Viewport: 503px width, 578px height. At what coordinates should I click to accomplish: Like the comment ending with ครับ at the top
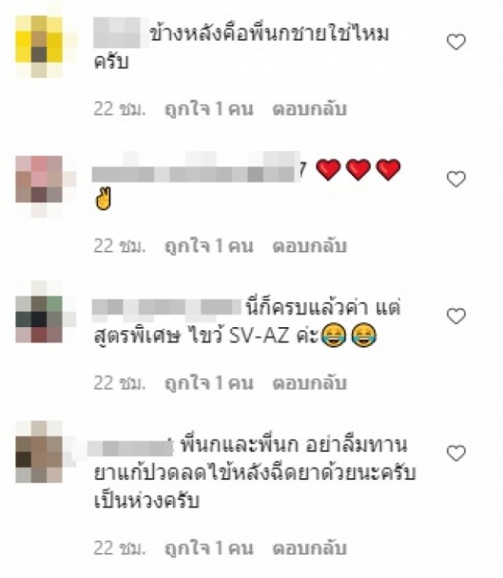click(x=456, y=41)
